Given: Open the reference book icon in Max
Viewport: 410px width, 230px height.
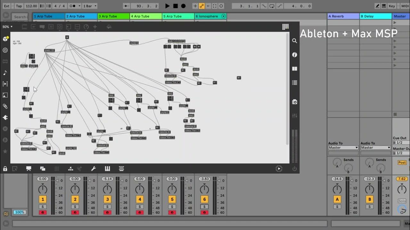Looking at the screenshot, I should [x=294, y=69].
